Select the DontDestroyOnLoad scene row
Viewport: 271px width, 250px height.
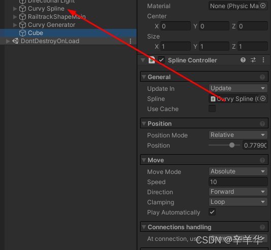(x=69, y=41)
